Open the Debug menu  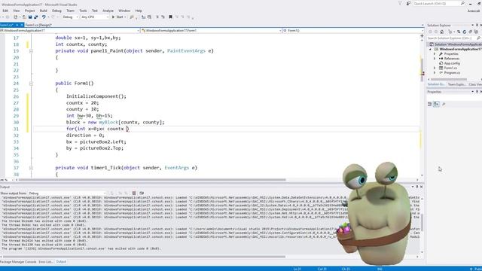pyautogui.click(x=56, y=11)
